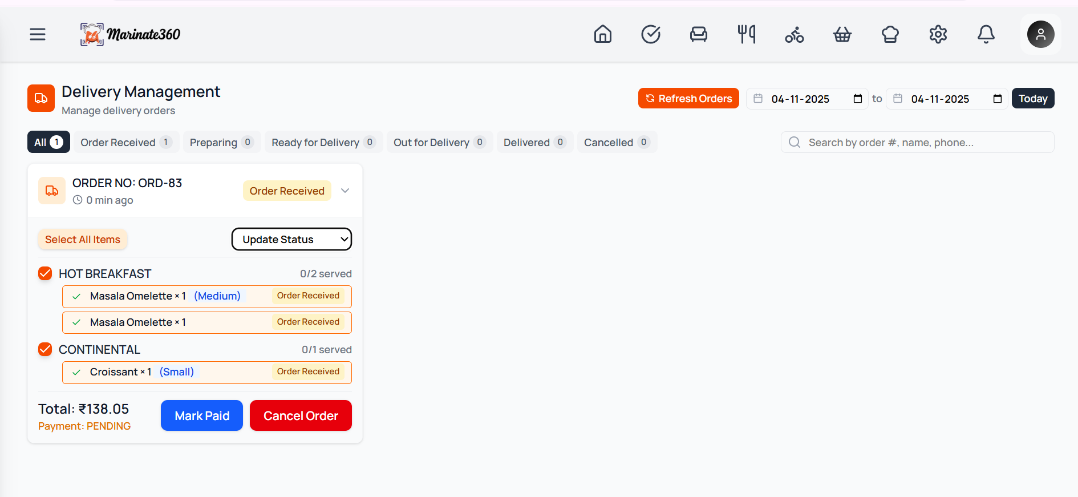
Task: Click the Today button
Action: pyautogui.click(x=1033, y=98)
